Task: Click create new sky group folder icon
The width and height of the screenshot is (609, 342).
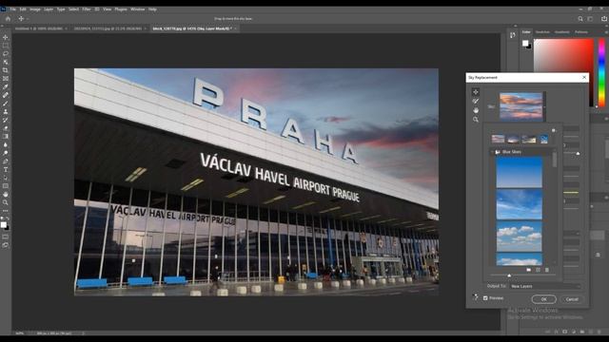Action: pos(529,270)
